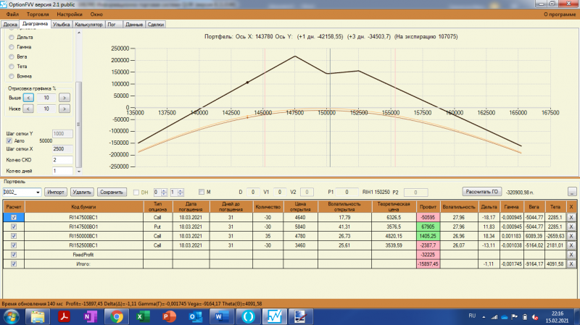Open the Настройки menu
The width and height of the screenshot is (580, 325).
[70, 14]
